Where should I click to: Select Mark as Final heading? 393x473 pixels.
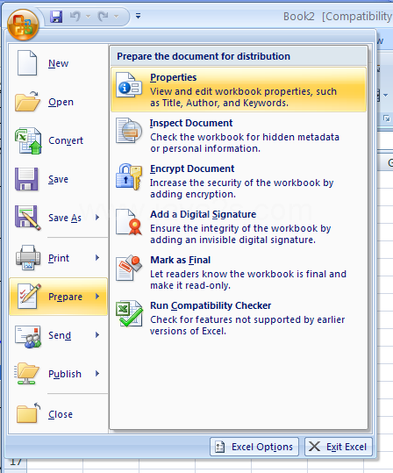181,260
